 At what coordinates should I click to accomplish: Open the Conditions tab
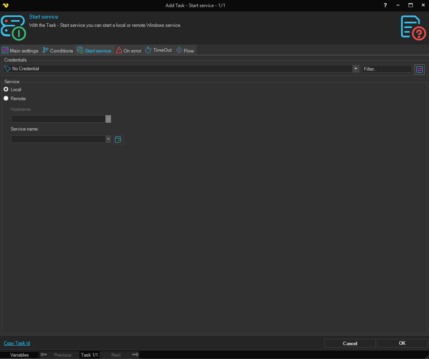click(58, 50)
